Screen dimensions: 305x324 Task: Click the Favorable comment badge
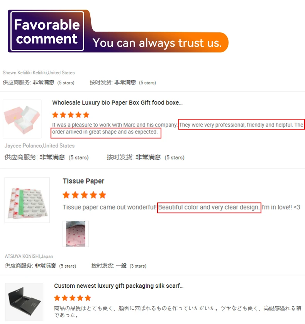point(47,31)
